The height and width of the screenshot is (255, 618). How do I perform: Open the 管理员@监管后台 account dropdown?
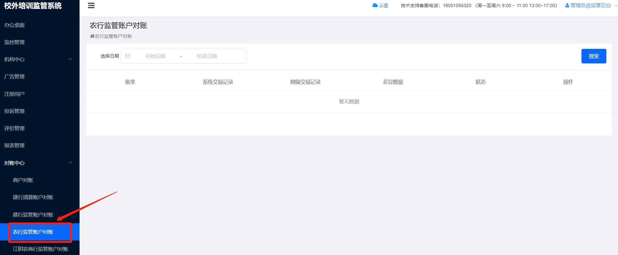(x=591, y=6)
